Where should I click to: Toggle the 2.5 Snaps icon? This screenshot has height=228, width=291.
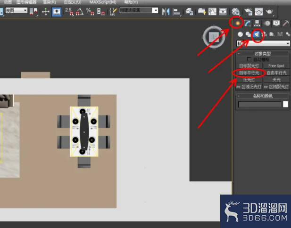click(x=69, y=12)
